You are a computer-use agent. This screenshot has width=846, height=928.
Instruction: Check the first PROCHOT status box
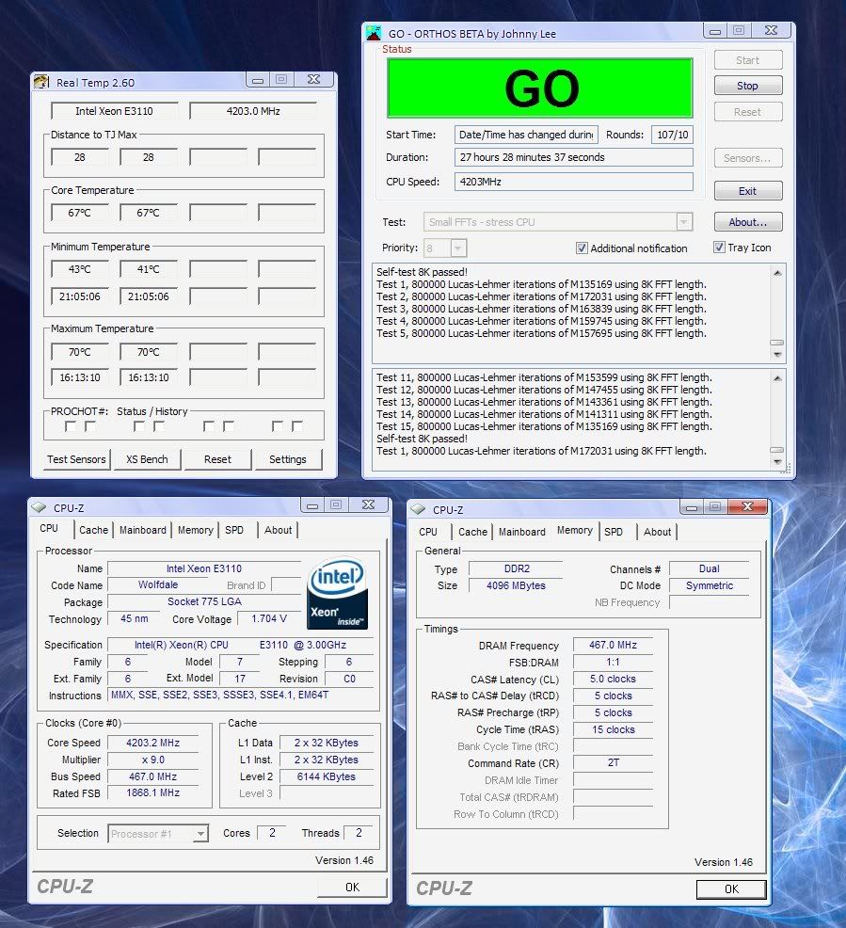pos(70,426)
